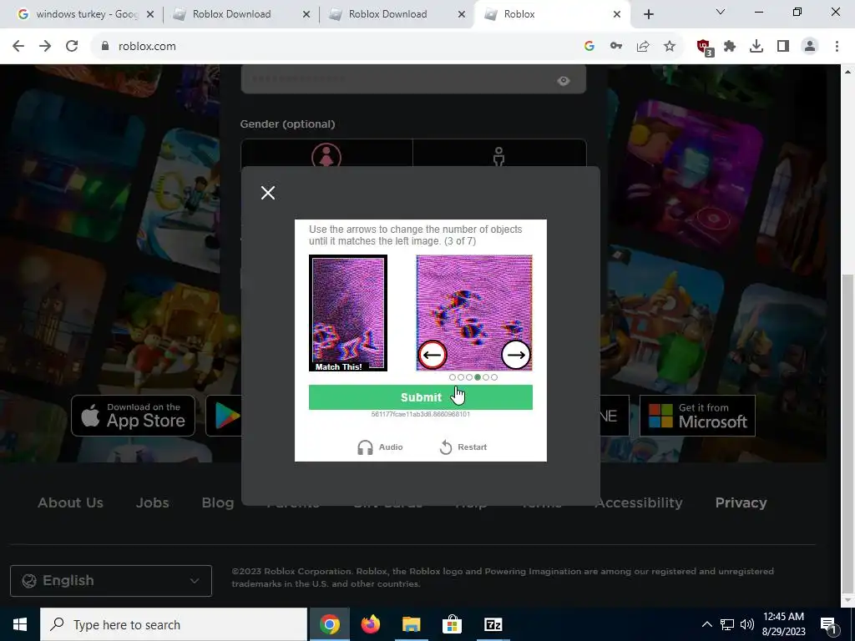Open the Jobs footer link

tap(152, 502)
